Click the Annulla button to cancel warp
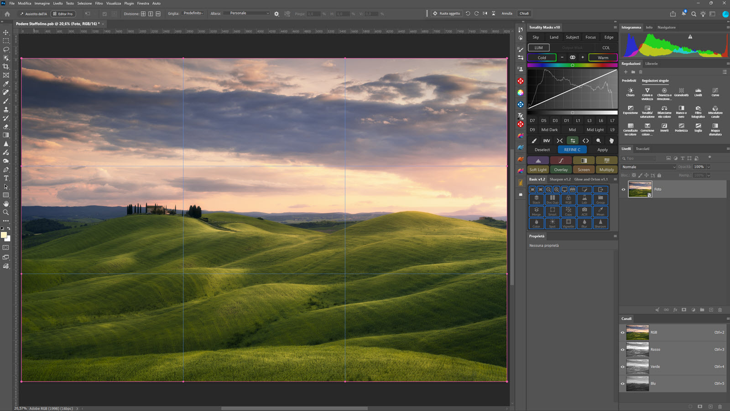The width and height of the screenshot is (730, 411). pyautogui.click(x=507, y=14)
